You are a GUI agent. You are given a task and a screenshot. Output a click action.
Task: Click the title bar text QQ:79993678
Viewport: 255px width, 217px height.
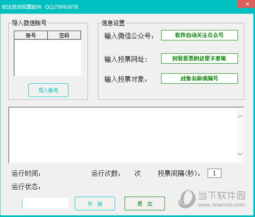[61, 7]
